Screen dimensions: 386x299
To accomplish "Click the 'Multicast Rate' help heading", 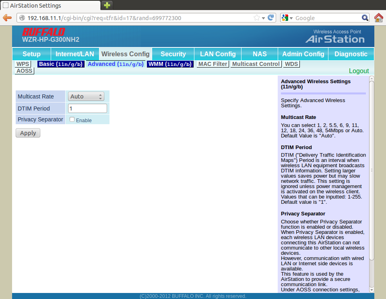I will point(298,117).
